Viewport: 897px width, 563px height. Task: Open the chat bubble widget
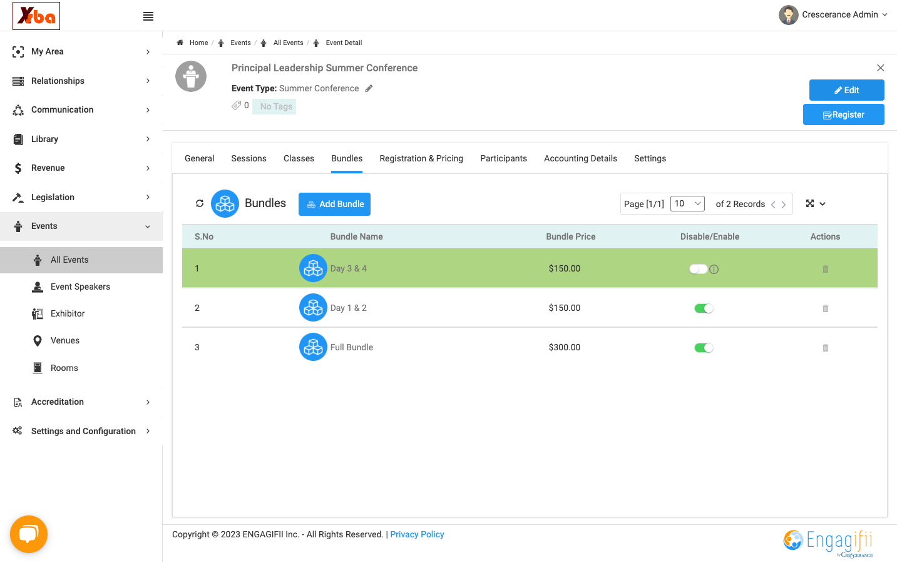tap(29, 534)
